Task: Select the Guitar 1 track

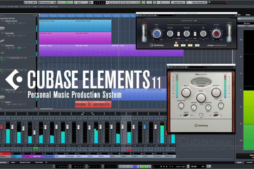Action: point(8,102)
